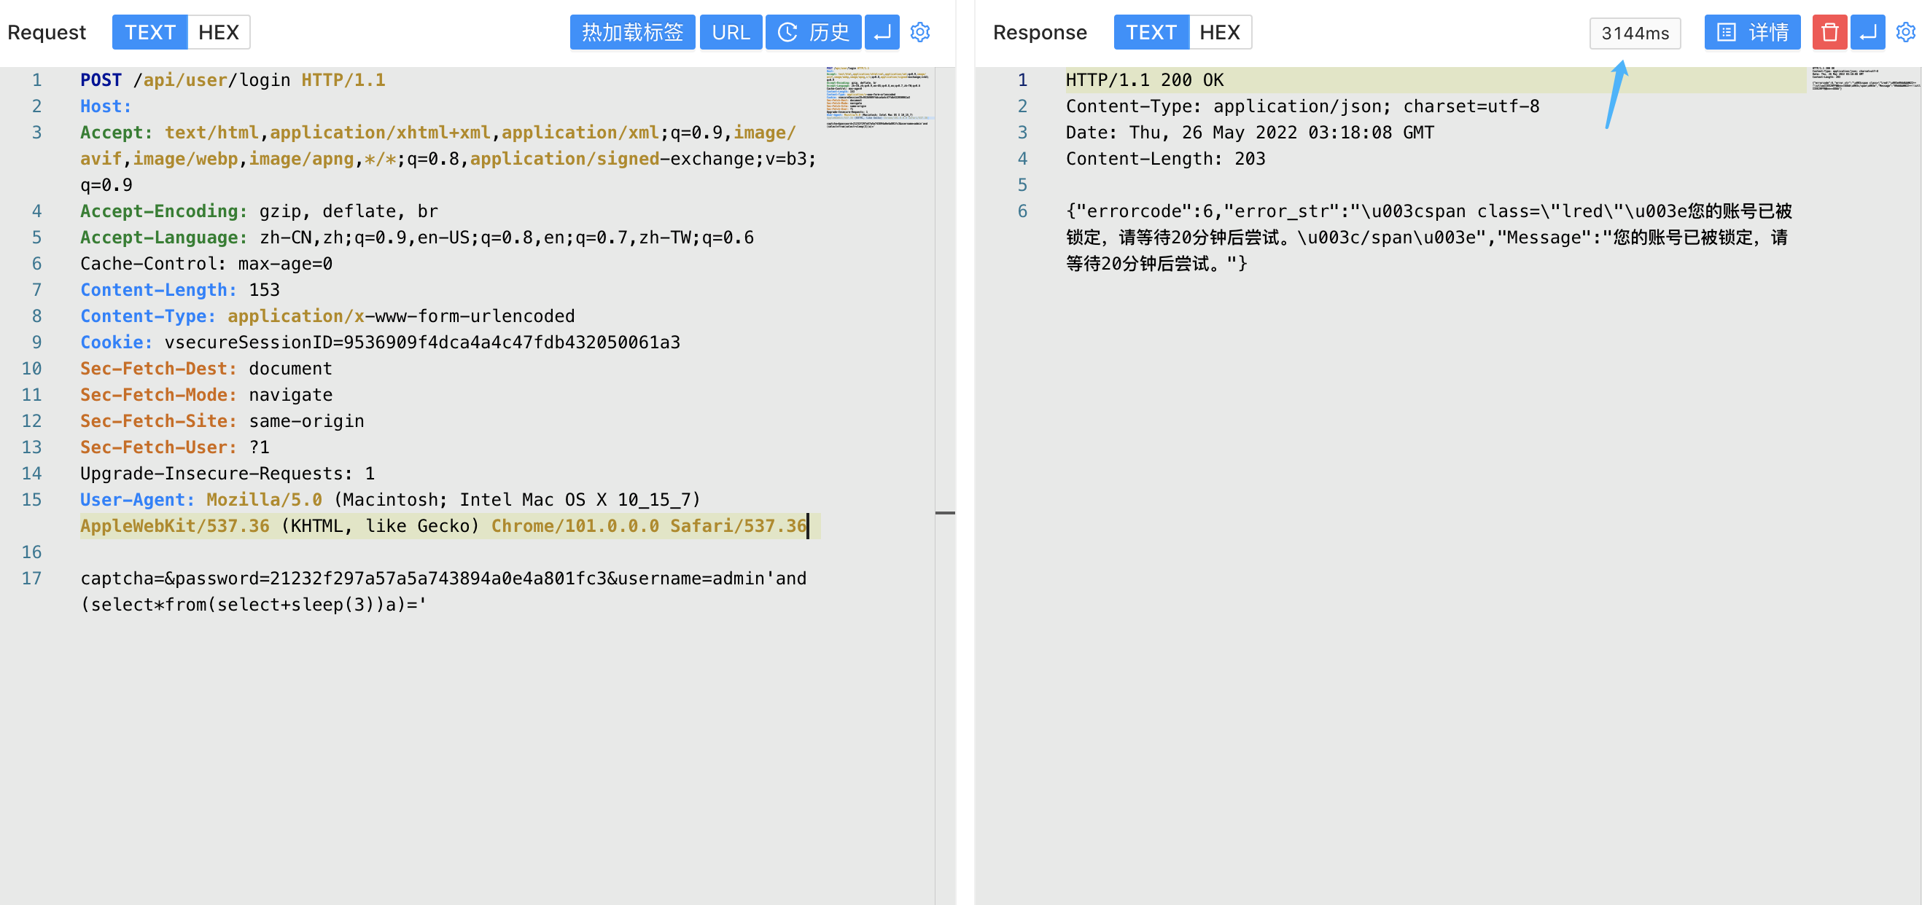Switch Response view to TEXT
Screen dimensions: 1922x905
pyautogui.click(x=1151, y=32)
